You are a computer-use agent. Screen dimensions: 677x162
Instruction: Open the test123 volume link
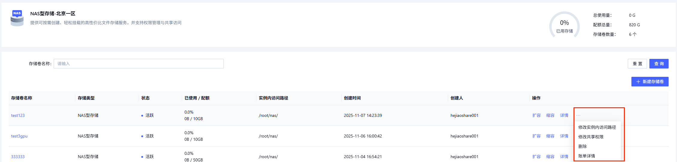tap(18, 115)
